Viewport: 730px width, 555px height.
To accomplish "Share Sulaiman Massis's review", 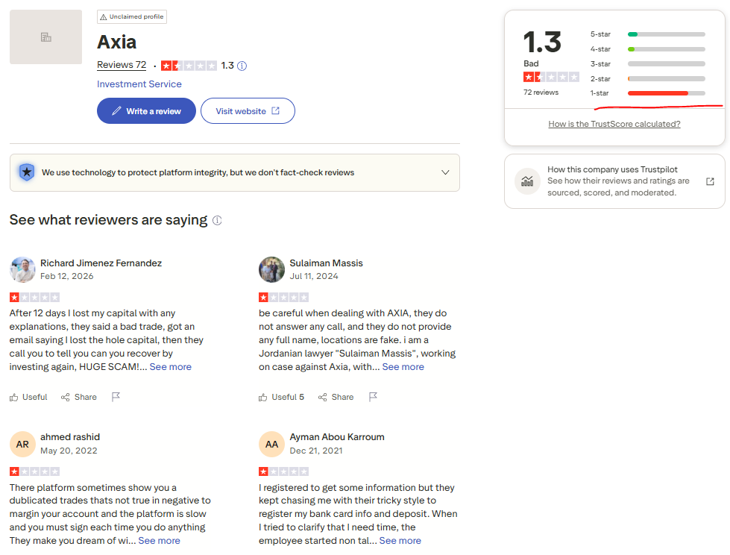I will 336,397.
